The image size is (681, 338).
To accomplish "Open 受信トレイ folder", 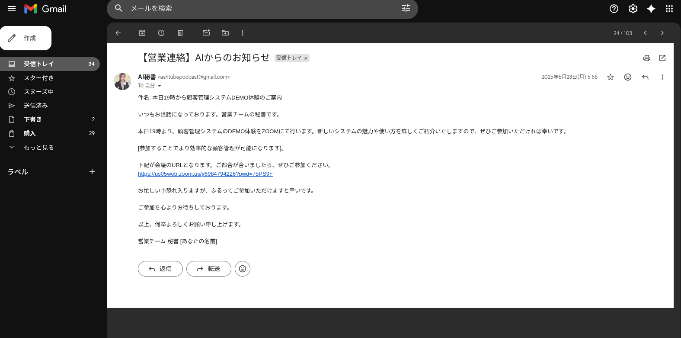I will (50, 64).
